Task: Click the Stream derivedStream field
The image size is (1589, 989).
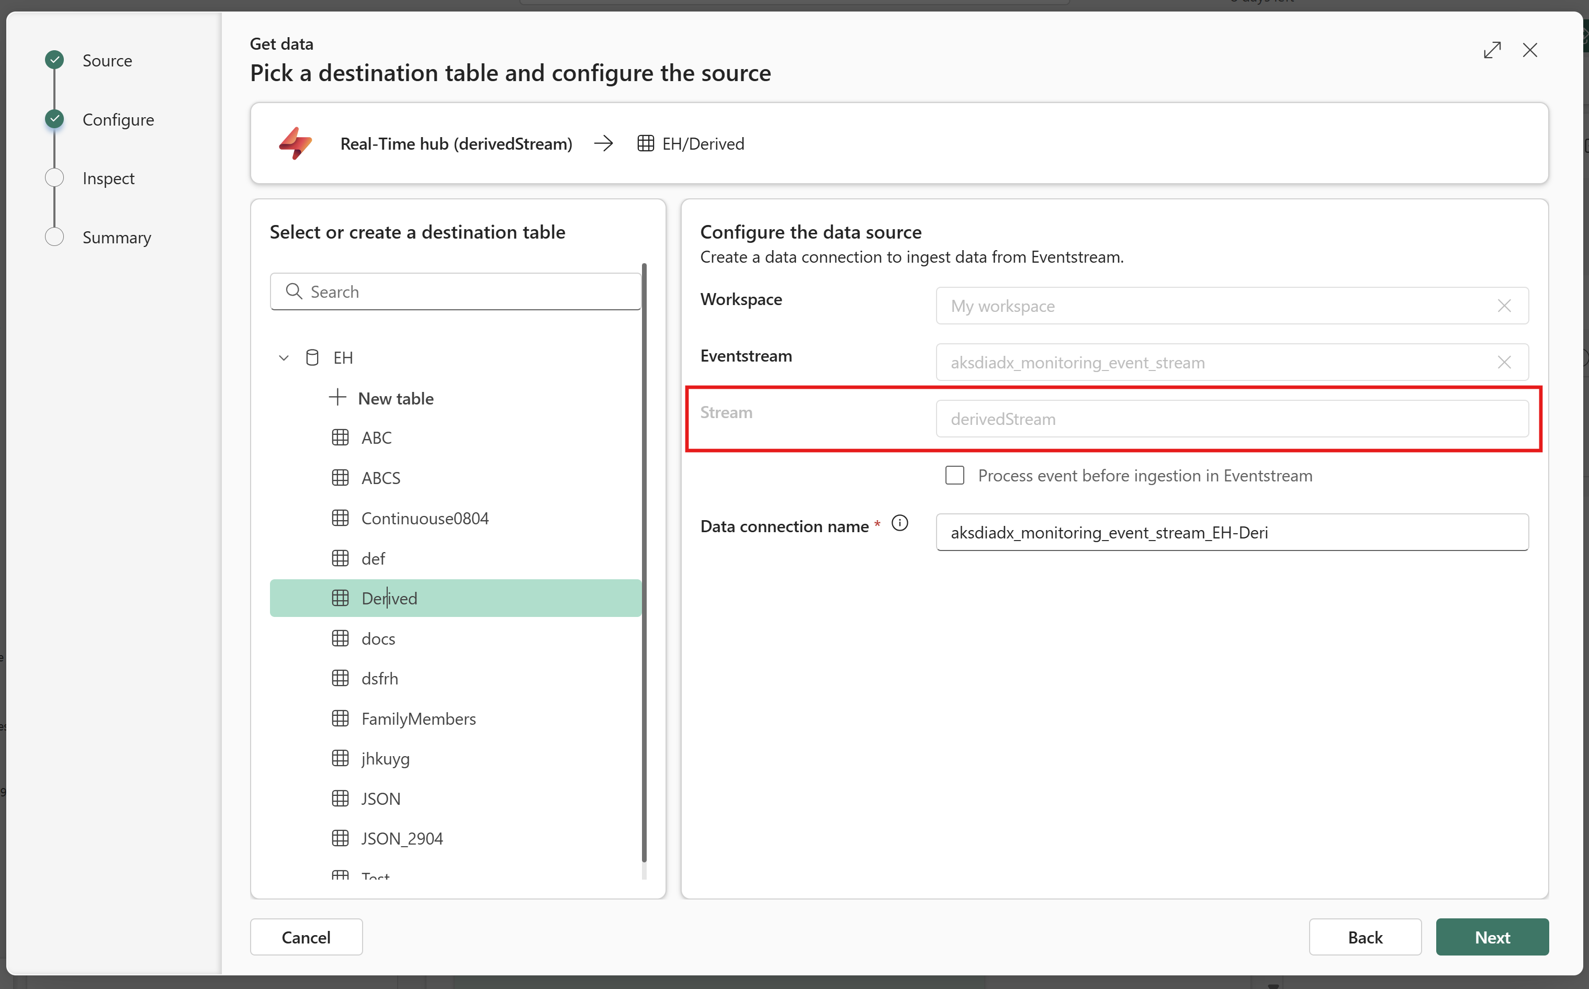Action: [1232, 419]
